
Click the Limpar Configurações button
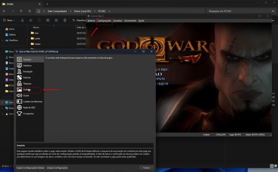(57, 168)
